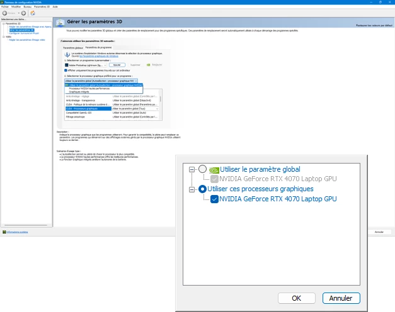Select the Compatibilité OpenGL GDI row
This screenshot has width=395, height=312.
[x=112, y=113]
